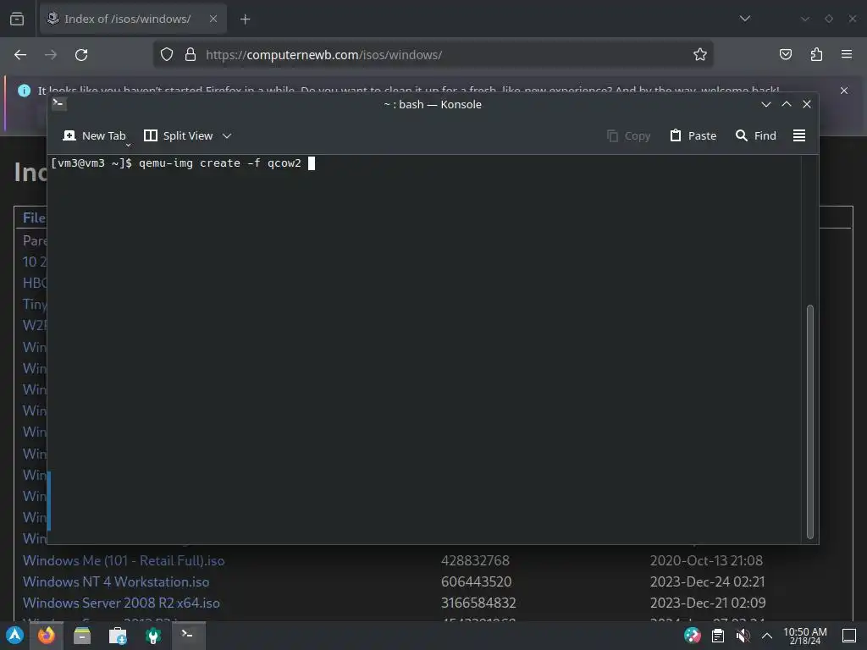Click the Firefox taskbar icon

point(47,636)
